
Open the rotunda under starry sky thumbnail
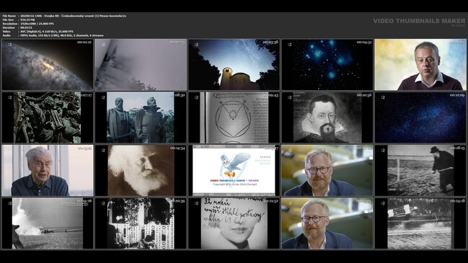234,65
